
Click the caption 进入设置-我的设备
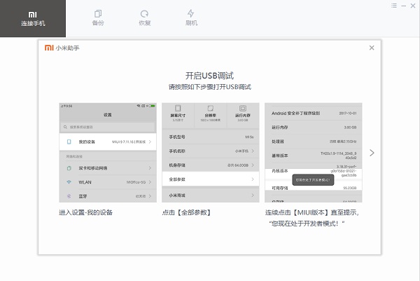click(x=85, y=212)
